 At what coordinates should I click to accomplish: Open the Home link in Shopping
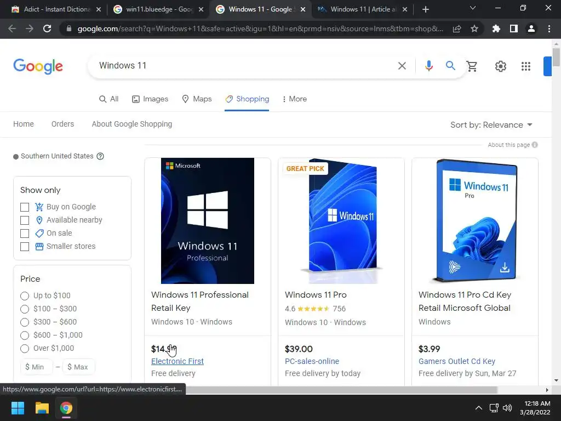click(x=24, y=124)
